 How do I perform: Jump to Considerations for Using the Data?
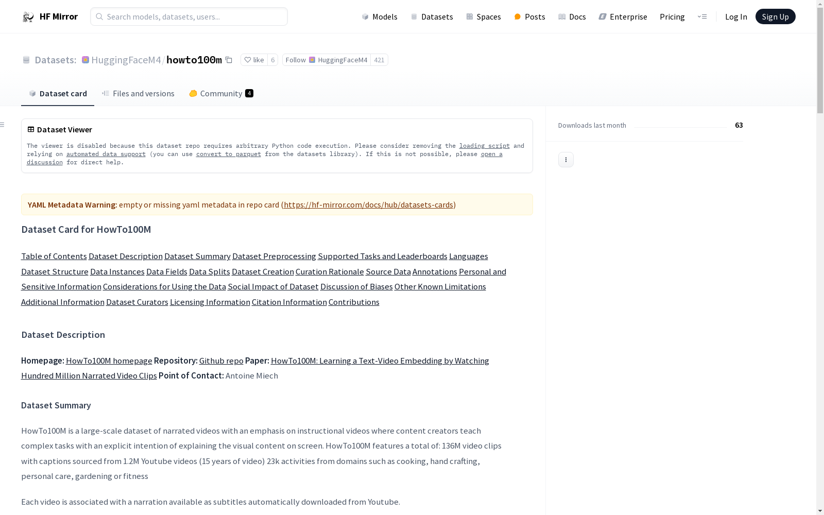(x=164, y=287)
